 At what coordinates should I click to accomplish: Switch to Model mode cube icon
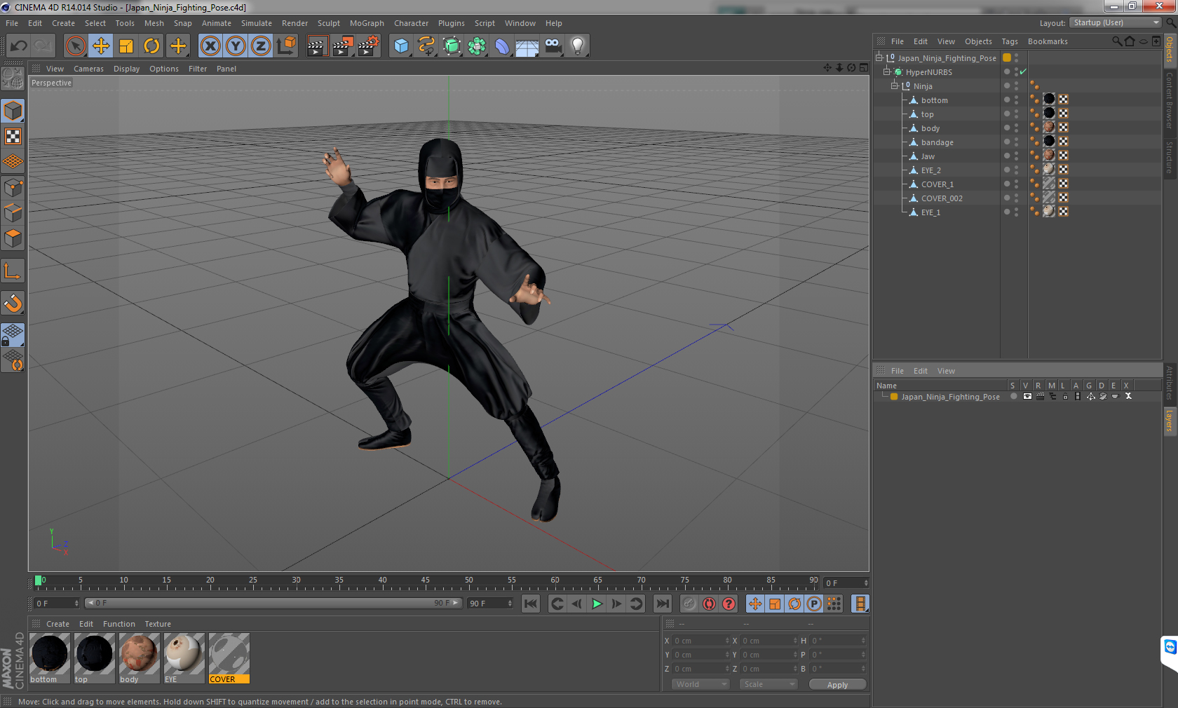pos(13,111)
